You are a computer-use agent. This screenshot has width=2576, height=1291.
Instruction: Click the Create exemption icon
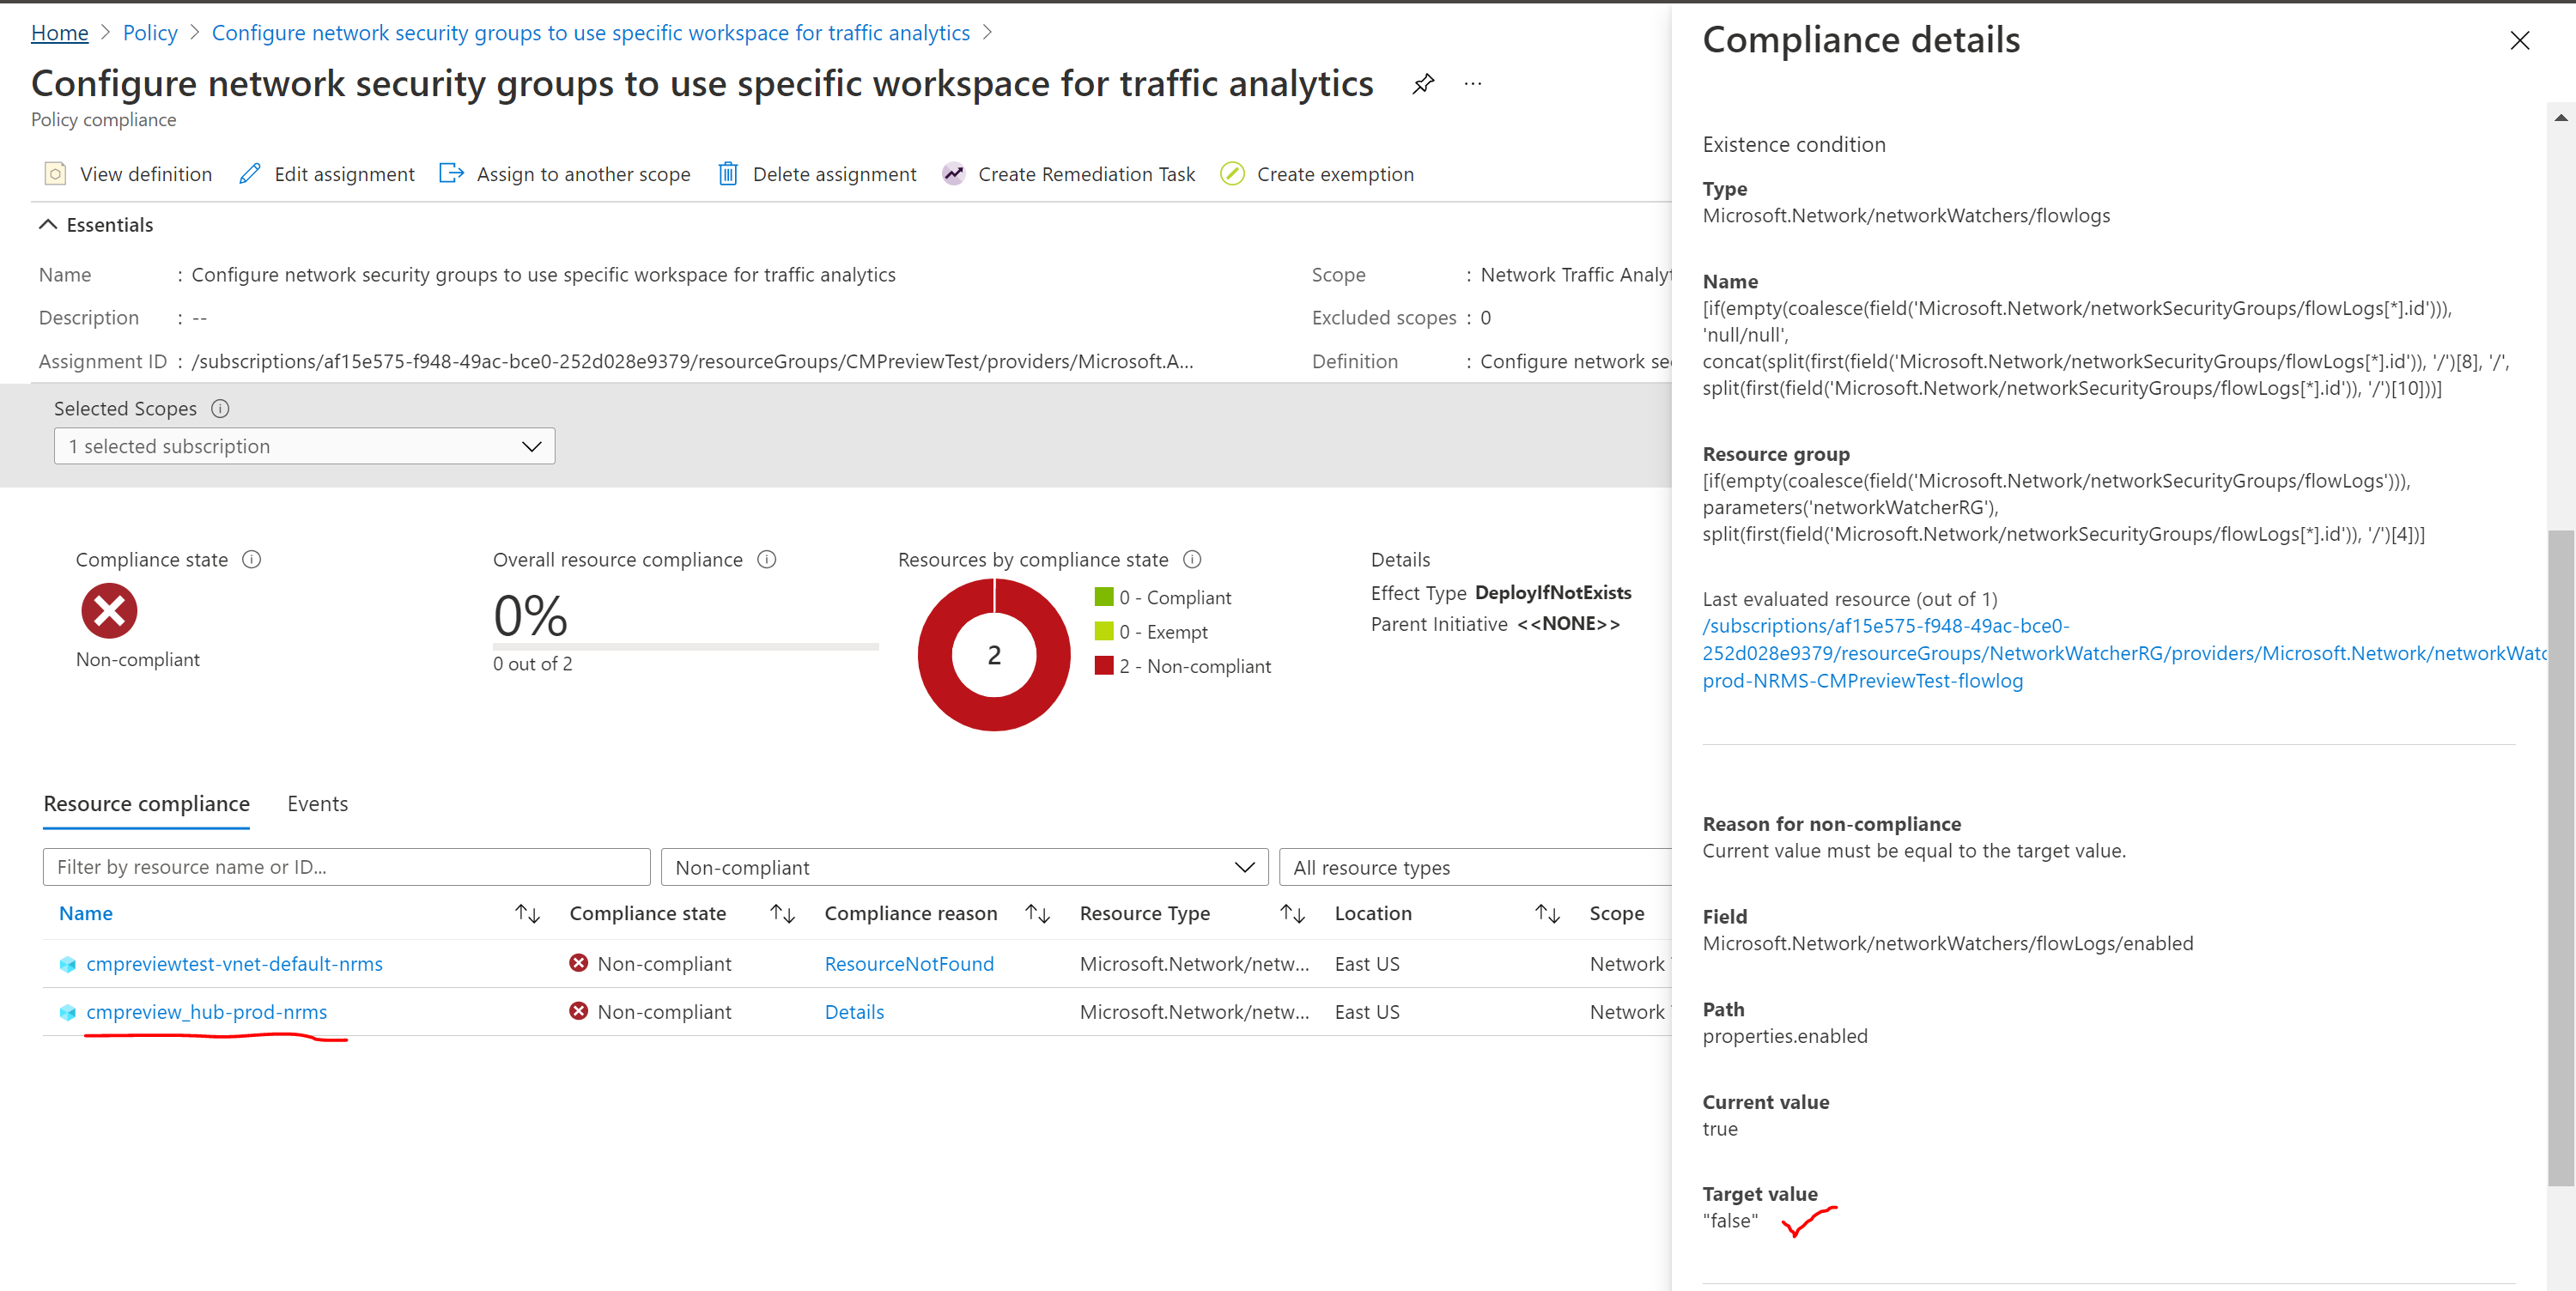[1232, 174]
